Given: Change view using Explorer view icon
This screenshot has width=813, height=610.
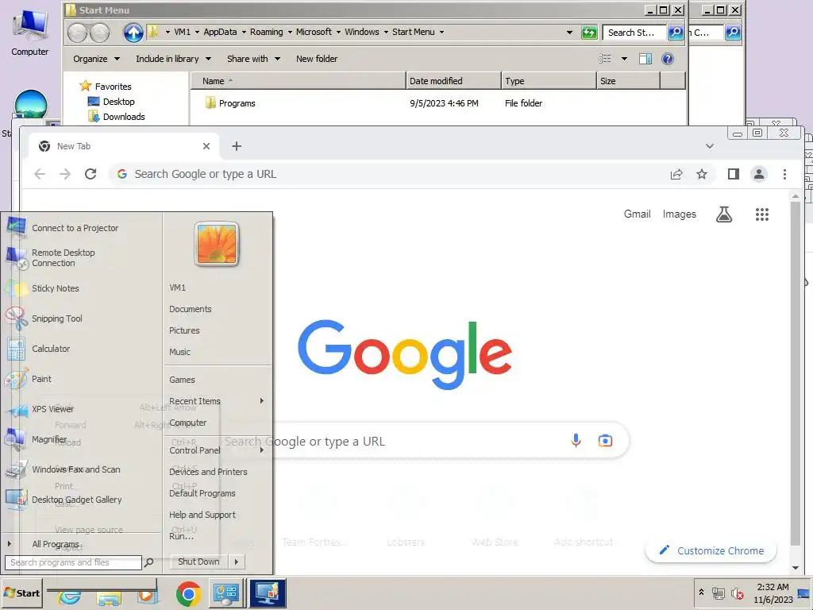Looking at the screenshot, I should [x=604, y=59].
